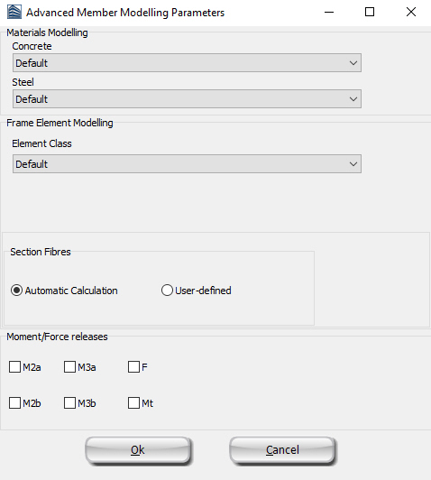431x480 pixels.
Task: Expand the Element Class dropdown
Action: click(187, 164)
